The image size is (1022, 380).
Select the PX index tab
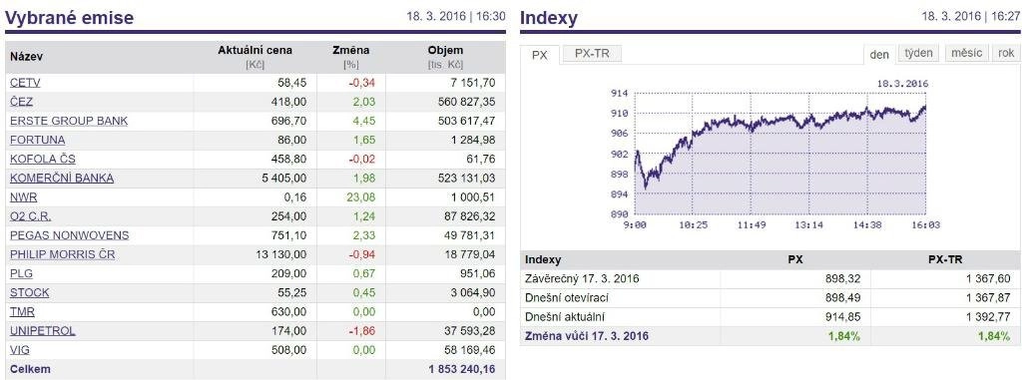[540, 55]
